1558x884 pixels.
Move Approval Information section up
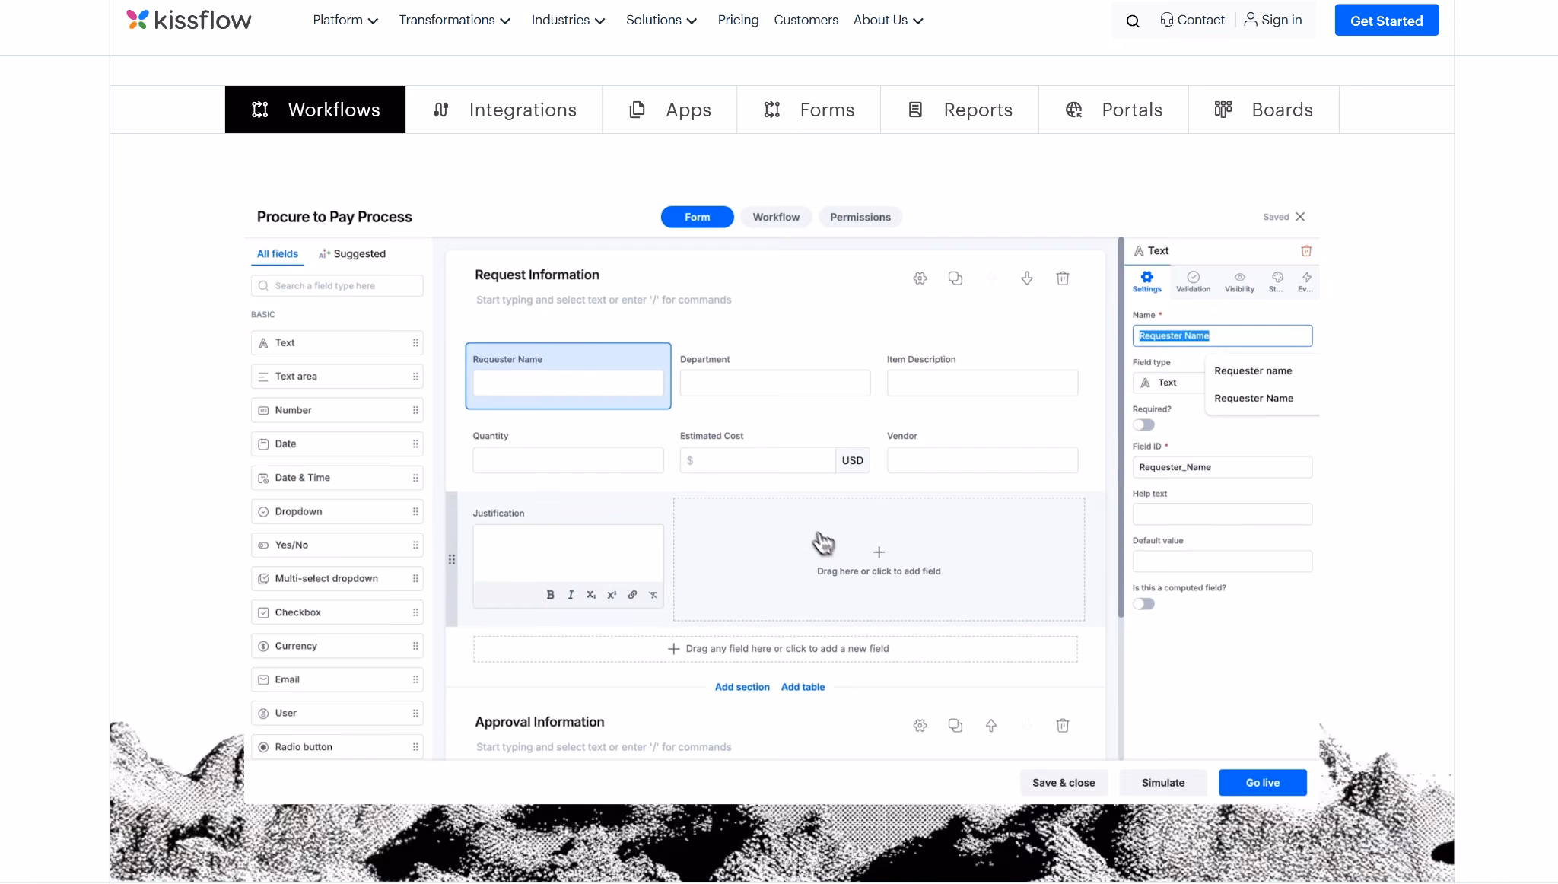(991, 726)
